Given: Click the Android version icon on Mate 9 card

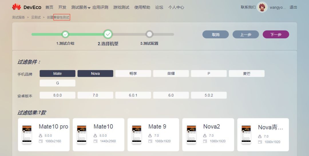Looking at the screenshot, I should point(150,135).
